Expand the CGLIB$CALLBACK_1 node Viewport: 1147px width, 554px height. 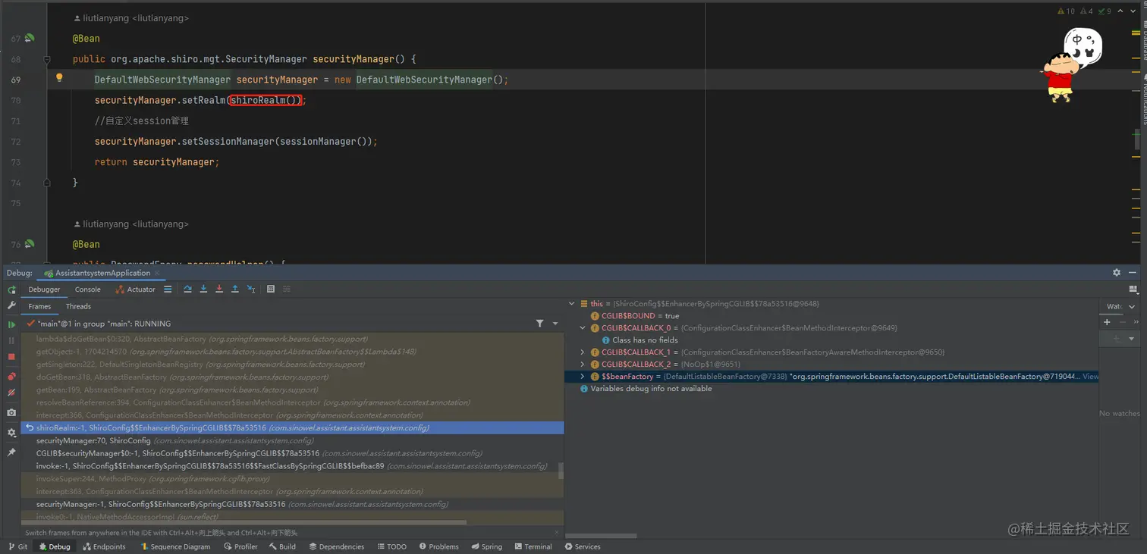pyautogui.click(x=583, y=352)
